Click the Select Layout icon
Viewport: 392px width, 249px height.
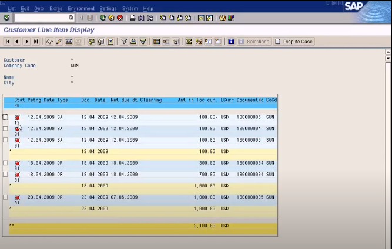[166, 42]
